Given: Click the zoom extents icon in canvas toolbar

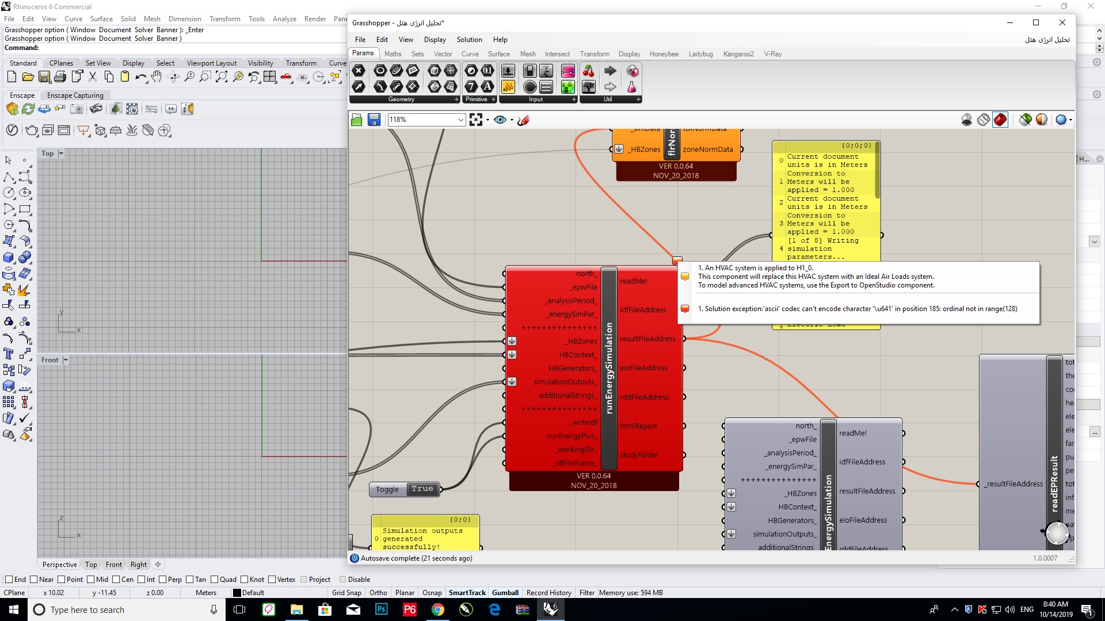Looking at the screenshot, I should tap(476, 120).
